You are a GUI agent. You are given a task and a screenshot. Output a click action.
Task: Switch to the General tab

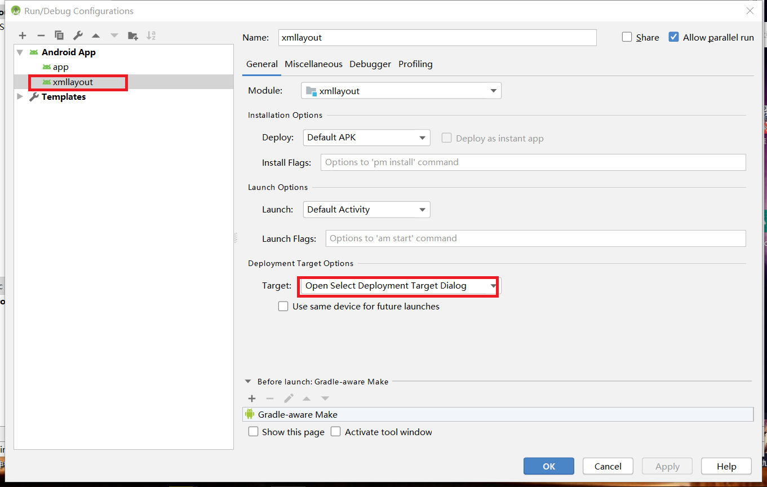[x=262, y=64]
